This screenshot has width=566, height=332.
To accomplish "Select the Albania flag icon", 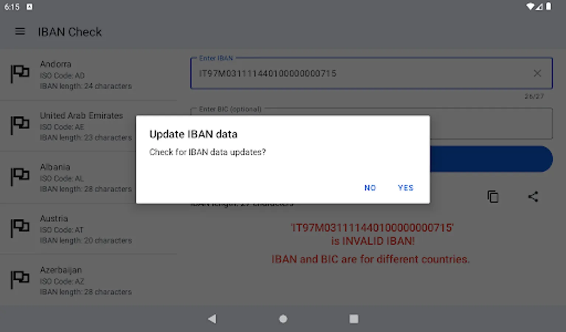I will pyautogui.click(x=20, y=176).
